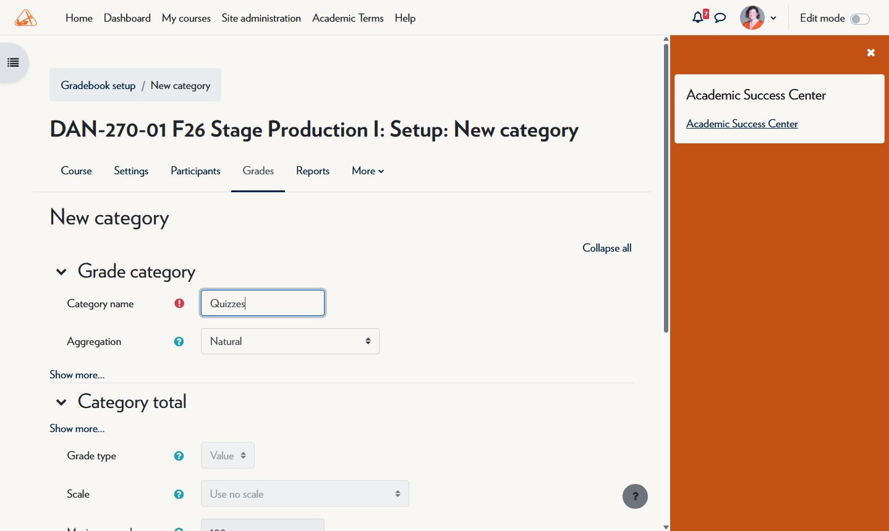889x531 pixels.
Task: Toggle Edit mode switch
Action: tap(860, 19)
